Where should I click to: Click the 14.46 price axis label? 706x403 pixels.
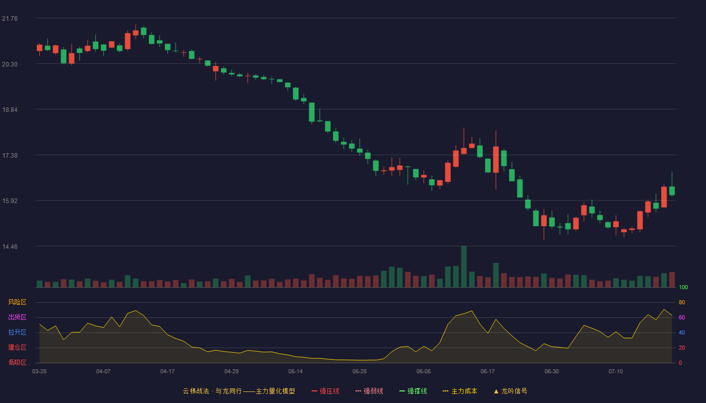click(x=10, y=247)
